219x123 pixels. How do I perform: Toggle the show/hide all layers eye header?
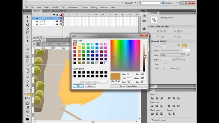(54, 14)
